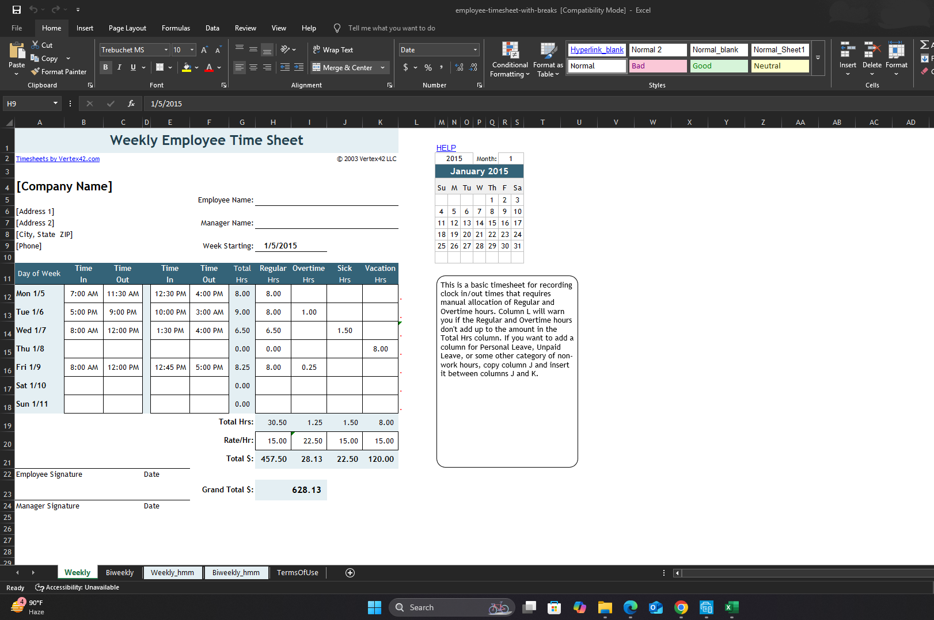The image size is (934, 620).
Task: Toggle underline formatting
Action: coord(132,67)
